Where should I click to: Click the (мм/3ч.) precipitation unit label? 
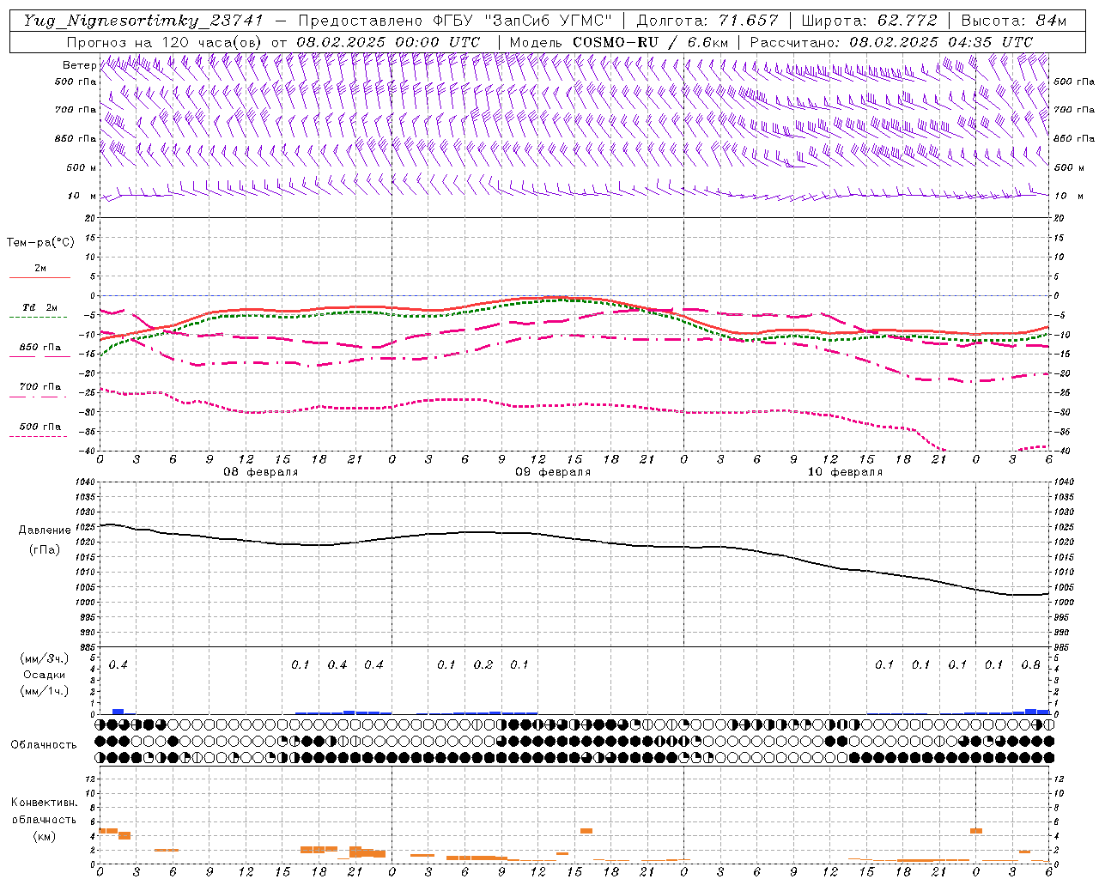pos(44,658)
